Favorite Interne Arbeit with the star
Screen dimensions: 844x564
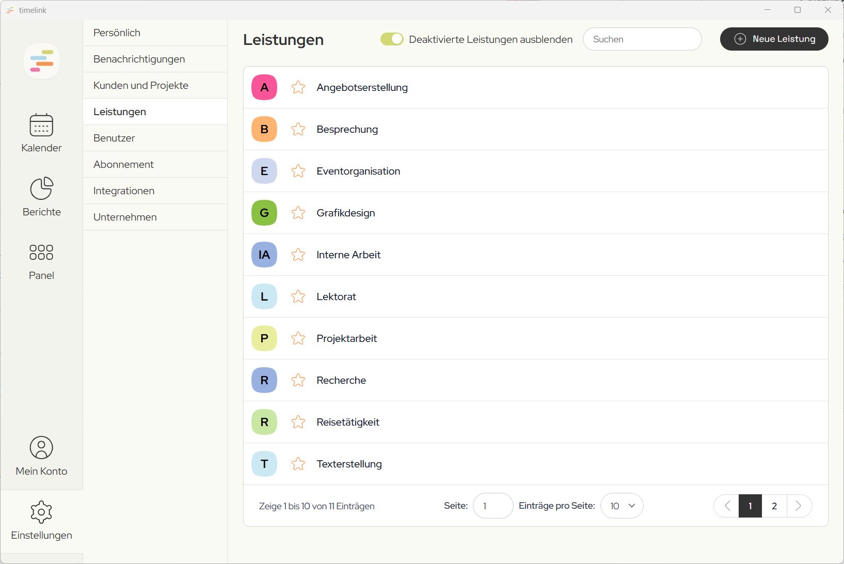click(298, 255)
